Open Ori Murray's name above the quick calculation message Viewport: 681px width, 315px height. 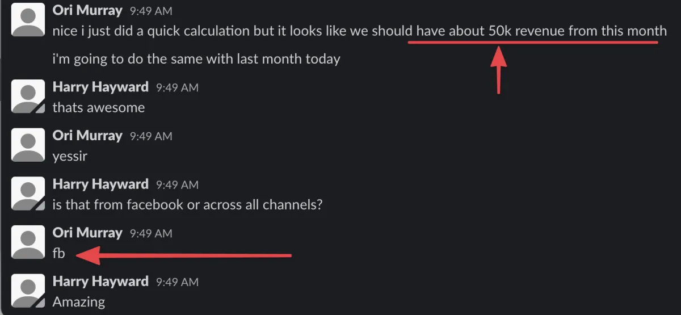(87, 10)
